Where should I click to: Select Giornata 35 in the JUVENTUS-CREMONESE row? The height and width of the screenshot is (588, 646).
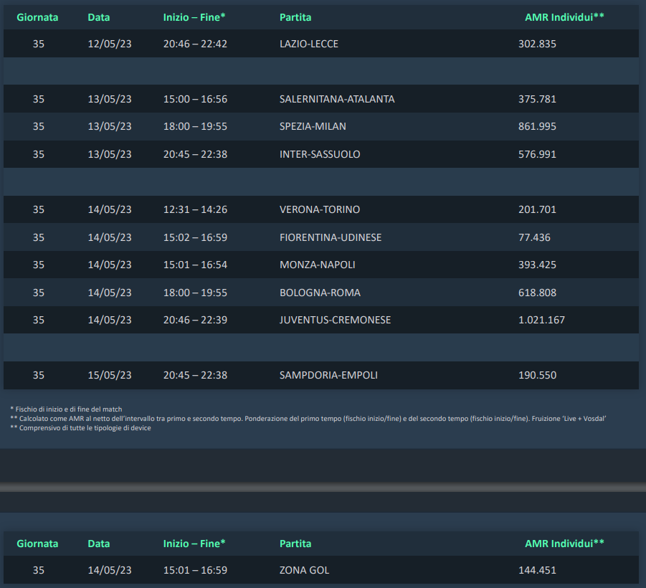pyautogui.click(x=38, y=320)
